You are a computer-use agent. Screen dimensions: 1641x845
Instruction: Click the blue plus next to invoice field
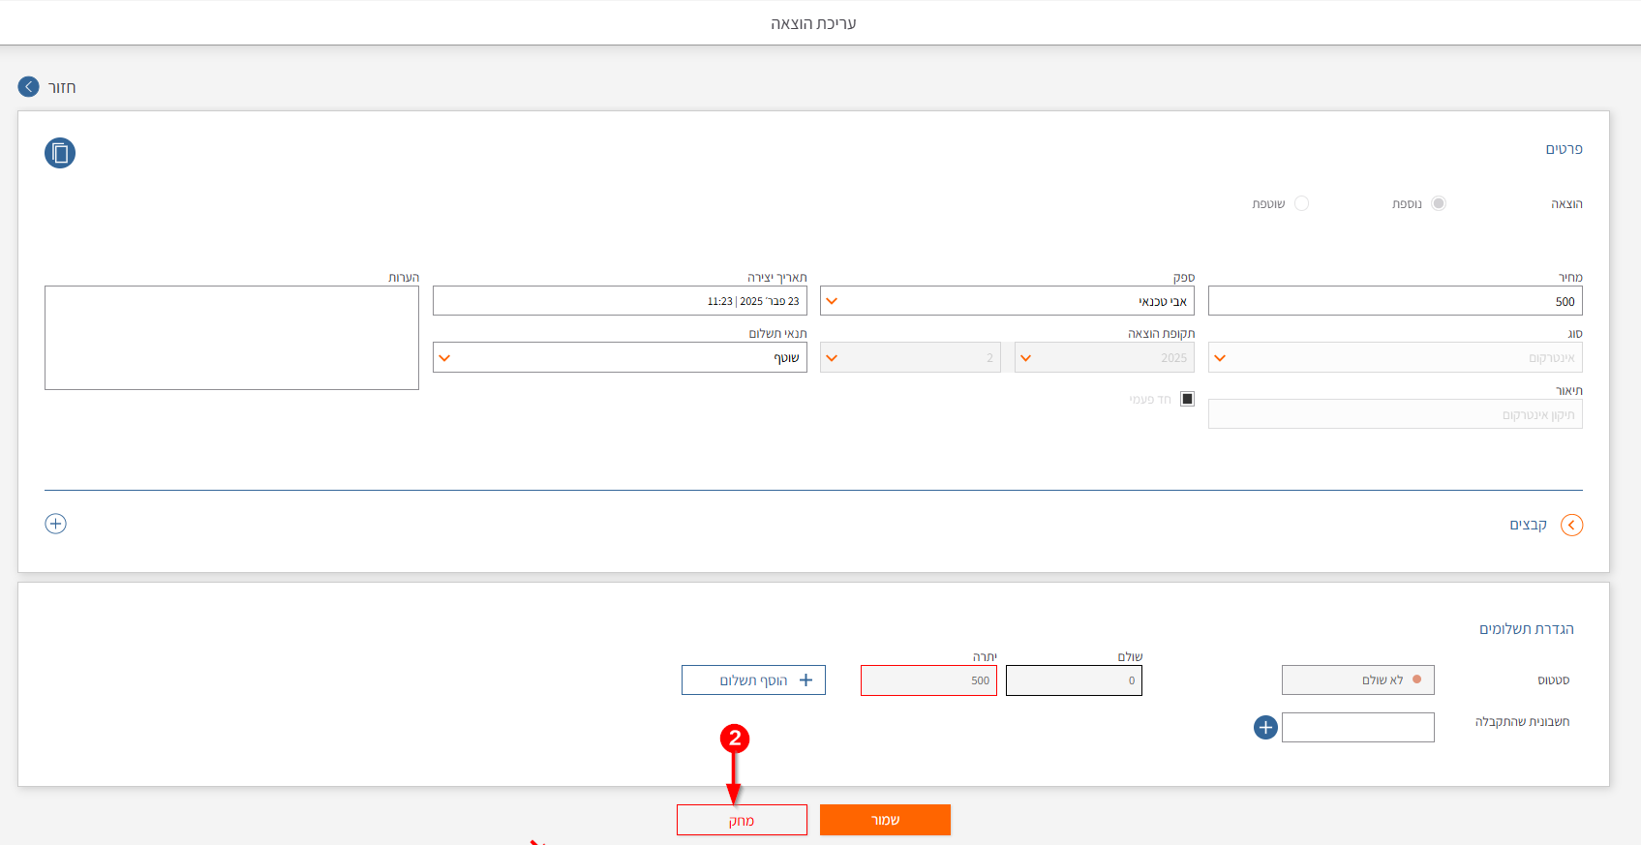[x=1265, y=727]
